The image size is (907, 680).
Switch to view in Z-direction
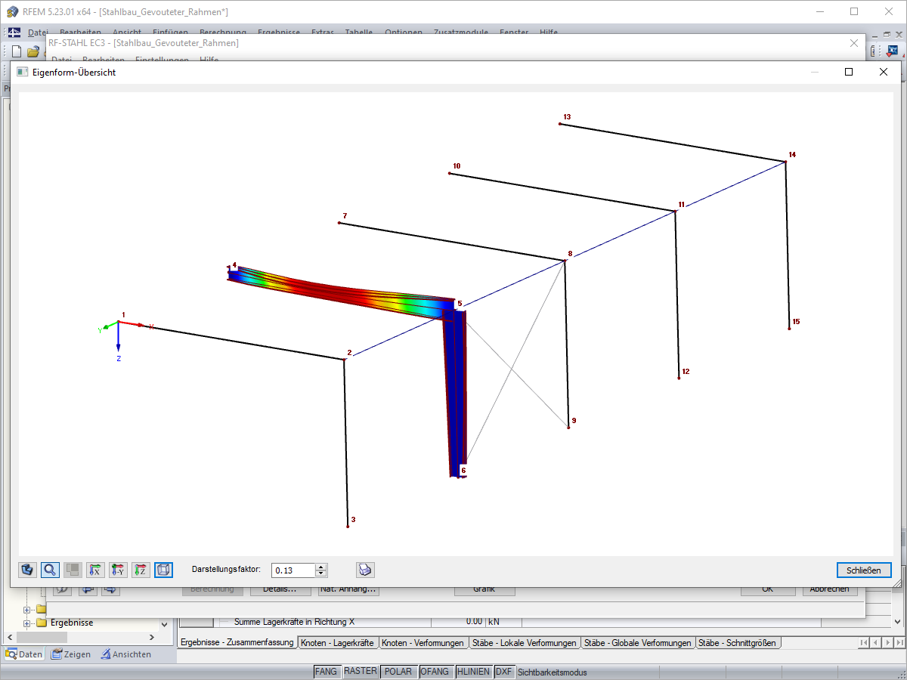tap(141, 570)
